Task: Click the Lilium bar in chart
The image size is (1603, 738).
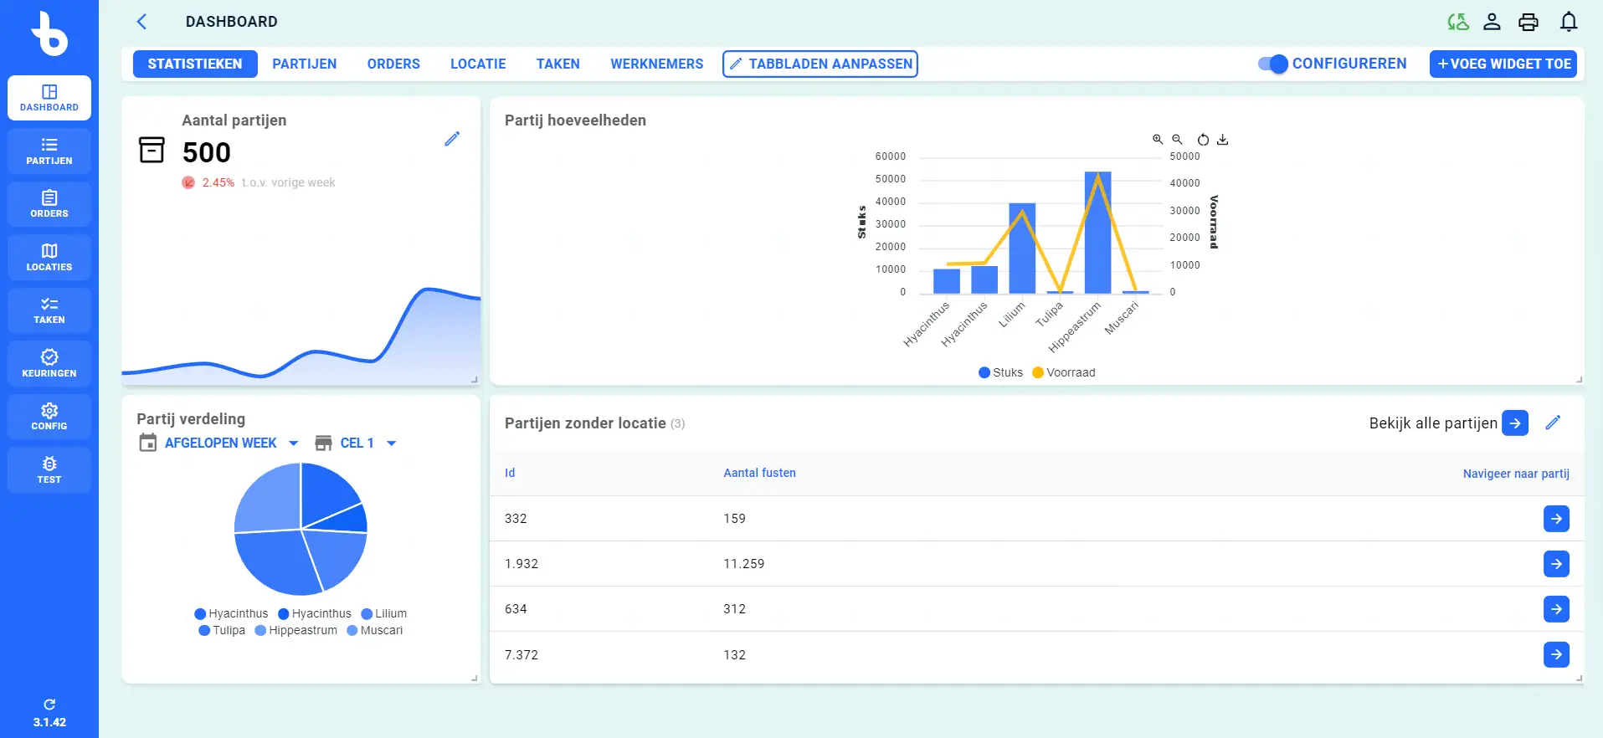Action: (x=1022, y=249)
